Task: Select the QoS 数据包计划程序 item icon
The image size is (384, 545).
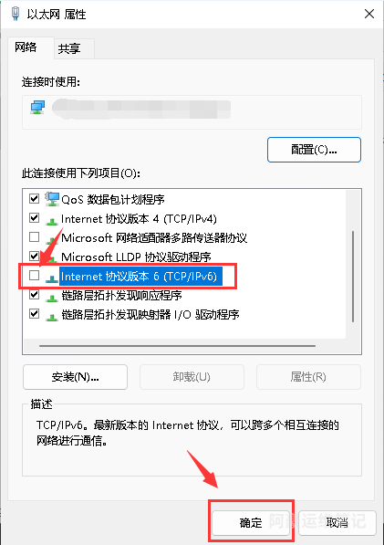Action: (52, 199)
